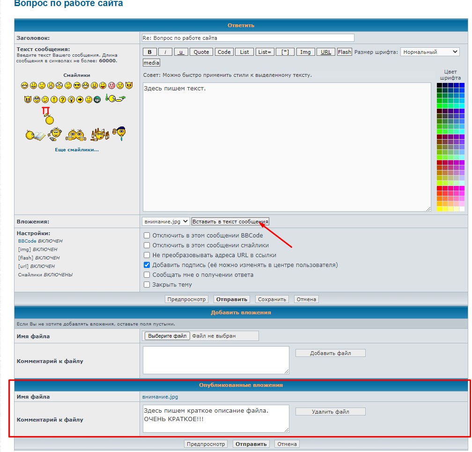Insert the two smileys with beer mugs
Viewport: 472px width, 452px height.
[x=75, y=135]
